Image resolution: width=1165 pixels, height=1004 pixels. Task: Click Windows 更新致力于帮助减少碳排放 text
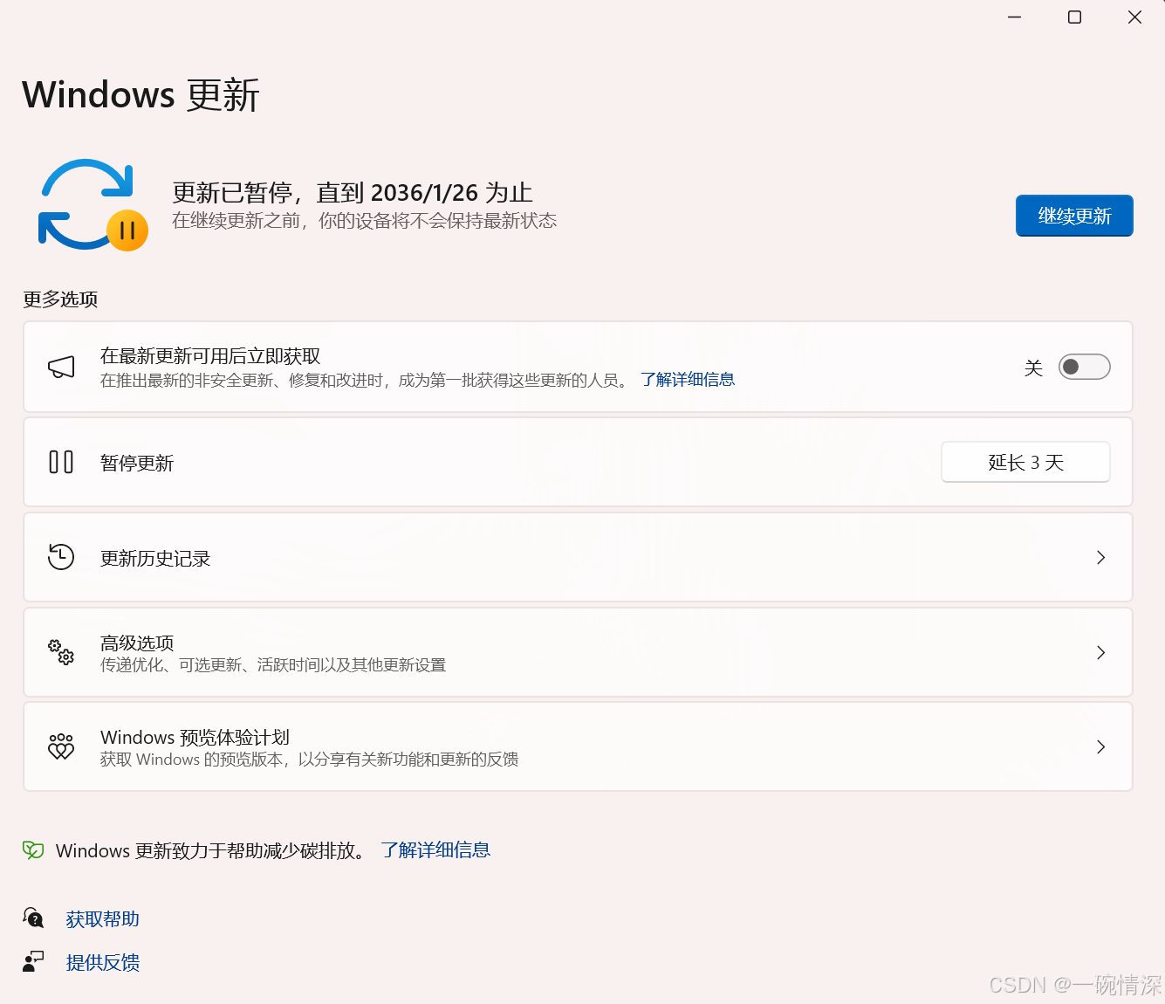(212, 850)
